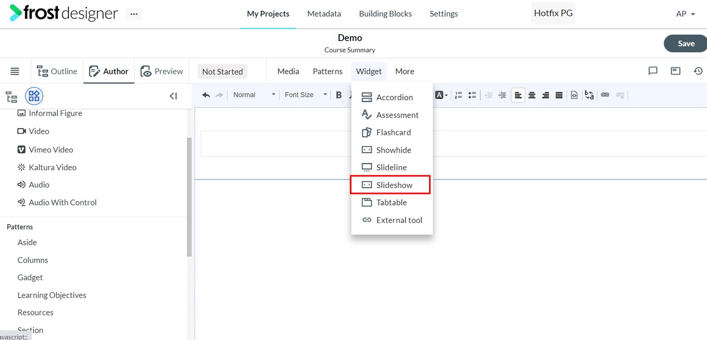The image size is (707, 340).
Task: Click the Not Started status button
Action: [x=223, y=71]
